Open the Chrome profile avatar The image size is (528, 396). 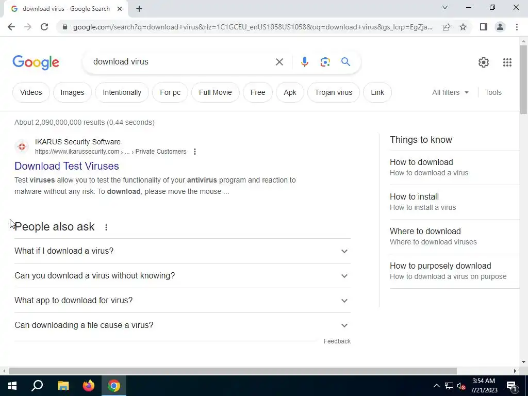click(500, 27)
